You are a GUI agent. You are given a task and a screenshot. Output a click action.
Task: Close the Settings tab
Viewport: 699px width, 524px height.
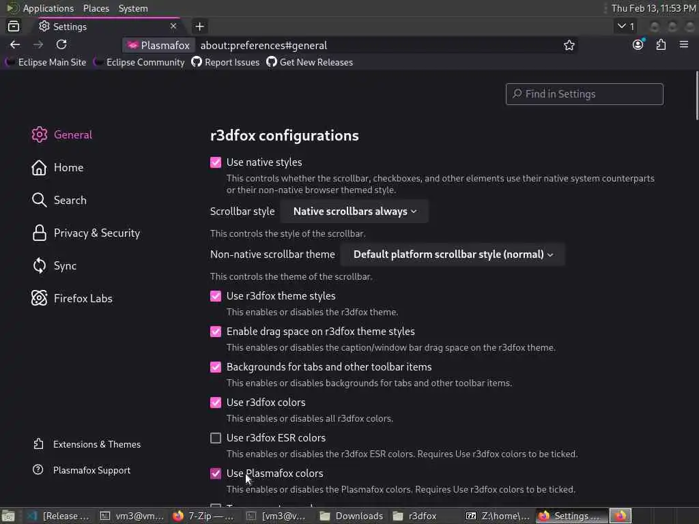tap(173, 27)
